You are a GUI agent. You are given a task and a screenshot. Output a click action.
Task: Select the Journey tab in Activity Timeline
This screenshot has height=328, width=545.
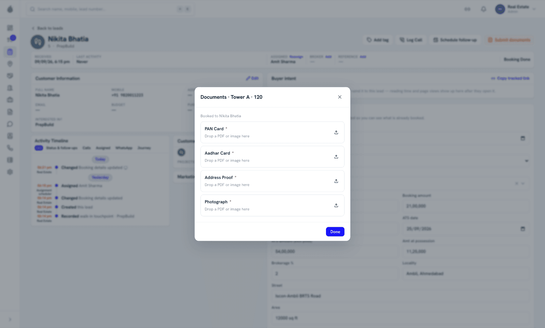144,148
